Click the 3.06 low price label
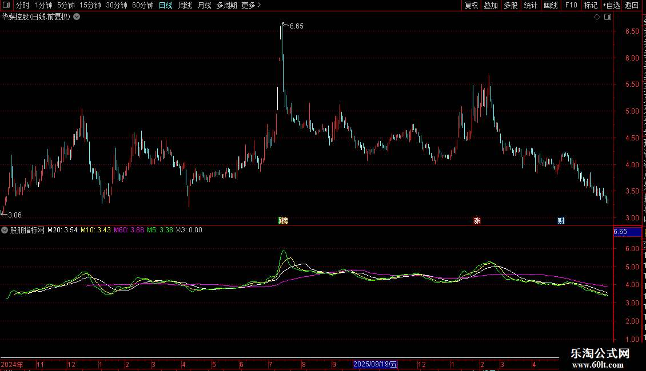The width and height of the screenshot is (646, 371). [x=15, y=215]
